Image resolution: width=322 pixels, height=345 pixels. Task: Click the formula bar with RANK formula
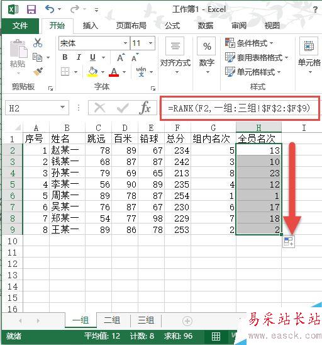click(x=240, y=108)
